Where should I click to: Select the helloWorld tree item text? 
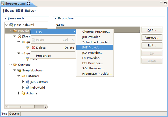[38, 87]
